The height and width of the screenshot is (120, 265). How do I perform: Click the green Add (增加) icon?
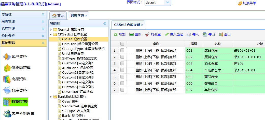[x=116, y=34]
